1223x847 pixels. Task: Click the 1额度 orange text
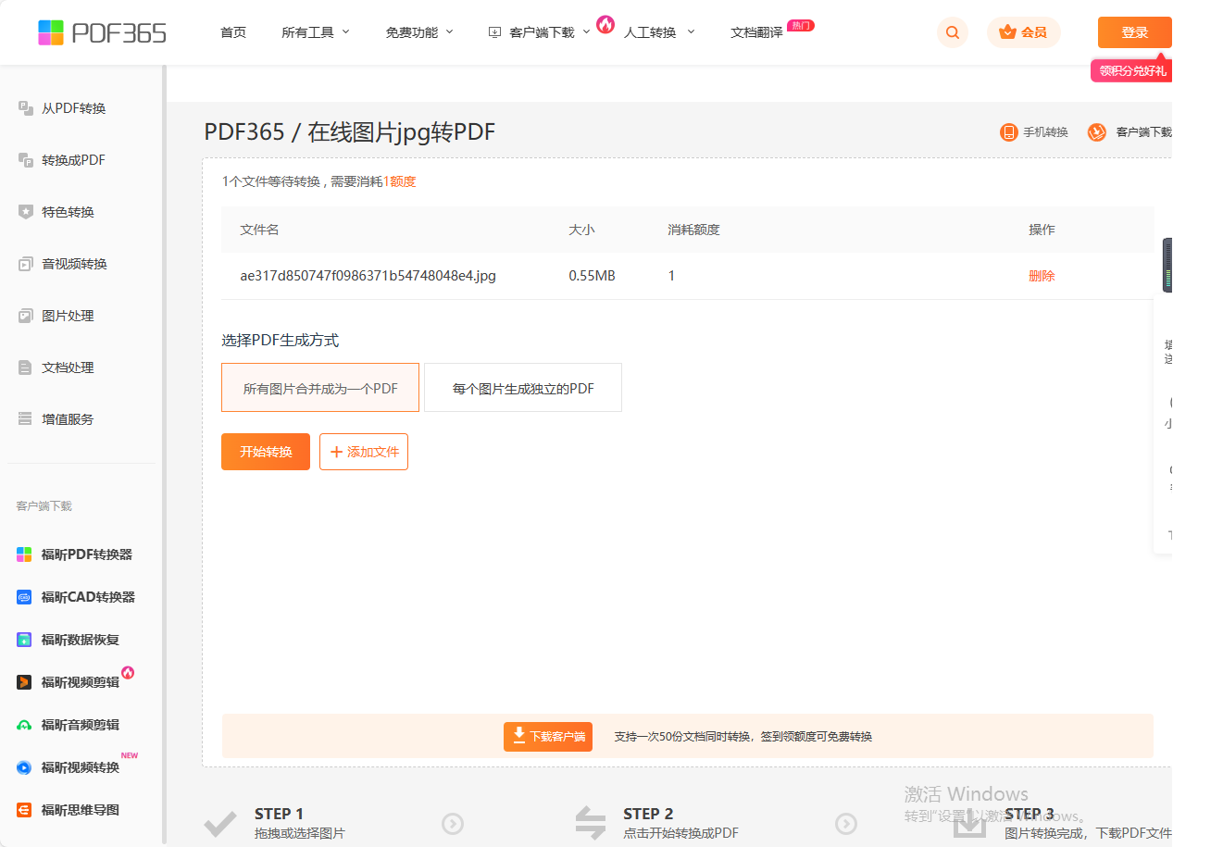click(400, 181)
